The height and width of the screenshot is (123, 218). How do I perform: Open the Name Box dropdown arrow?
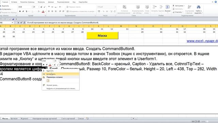coord(12,23)
